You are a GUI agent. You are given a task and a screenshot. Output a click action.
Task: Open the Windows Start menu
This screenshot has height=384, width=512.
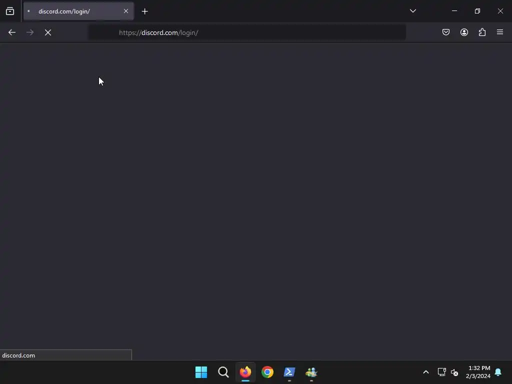(201, 372)
